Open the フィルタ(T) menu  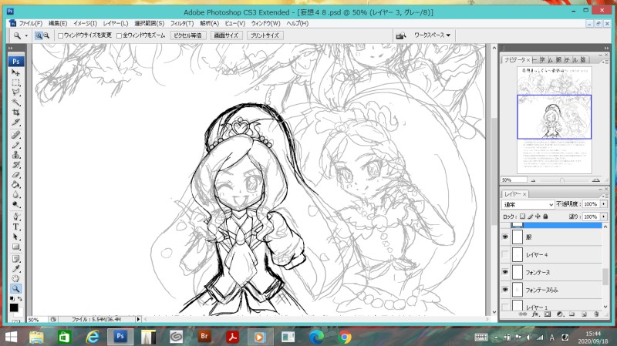(x=182, y=24)
